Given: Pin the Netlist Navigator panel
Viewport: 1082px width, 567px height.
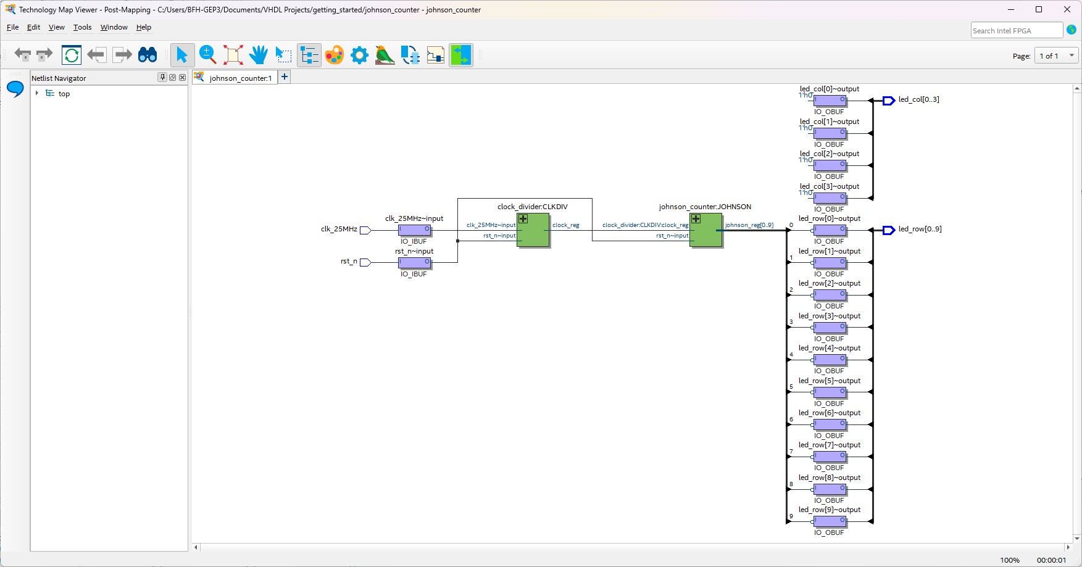Looking at the screenshot, I should [x=162, y=78].
